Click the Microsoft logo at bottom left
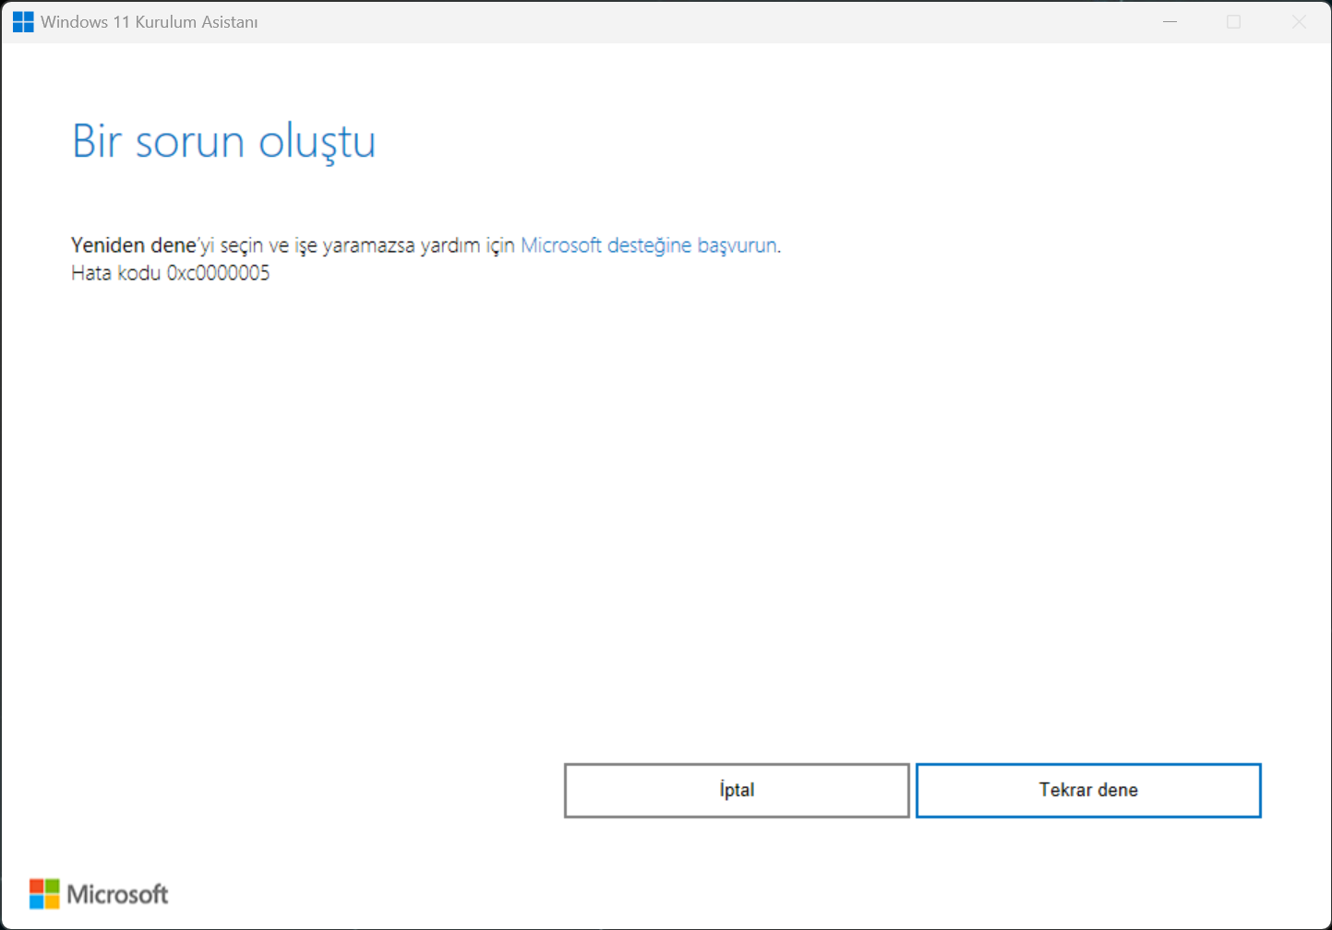The width and height of the screenshot is (1332, 930). click(99, 894)
